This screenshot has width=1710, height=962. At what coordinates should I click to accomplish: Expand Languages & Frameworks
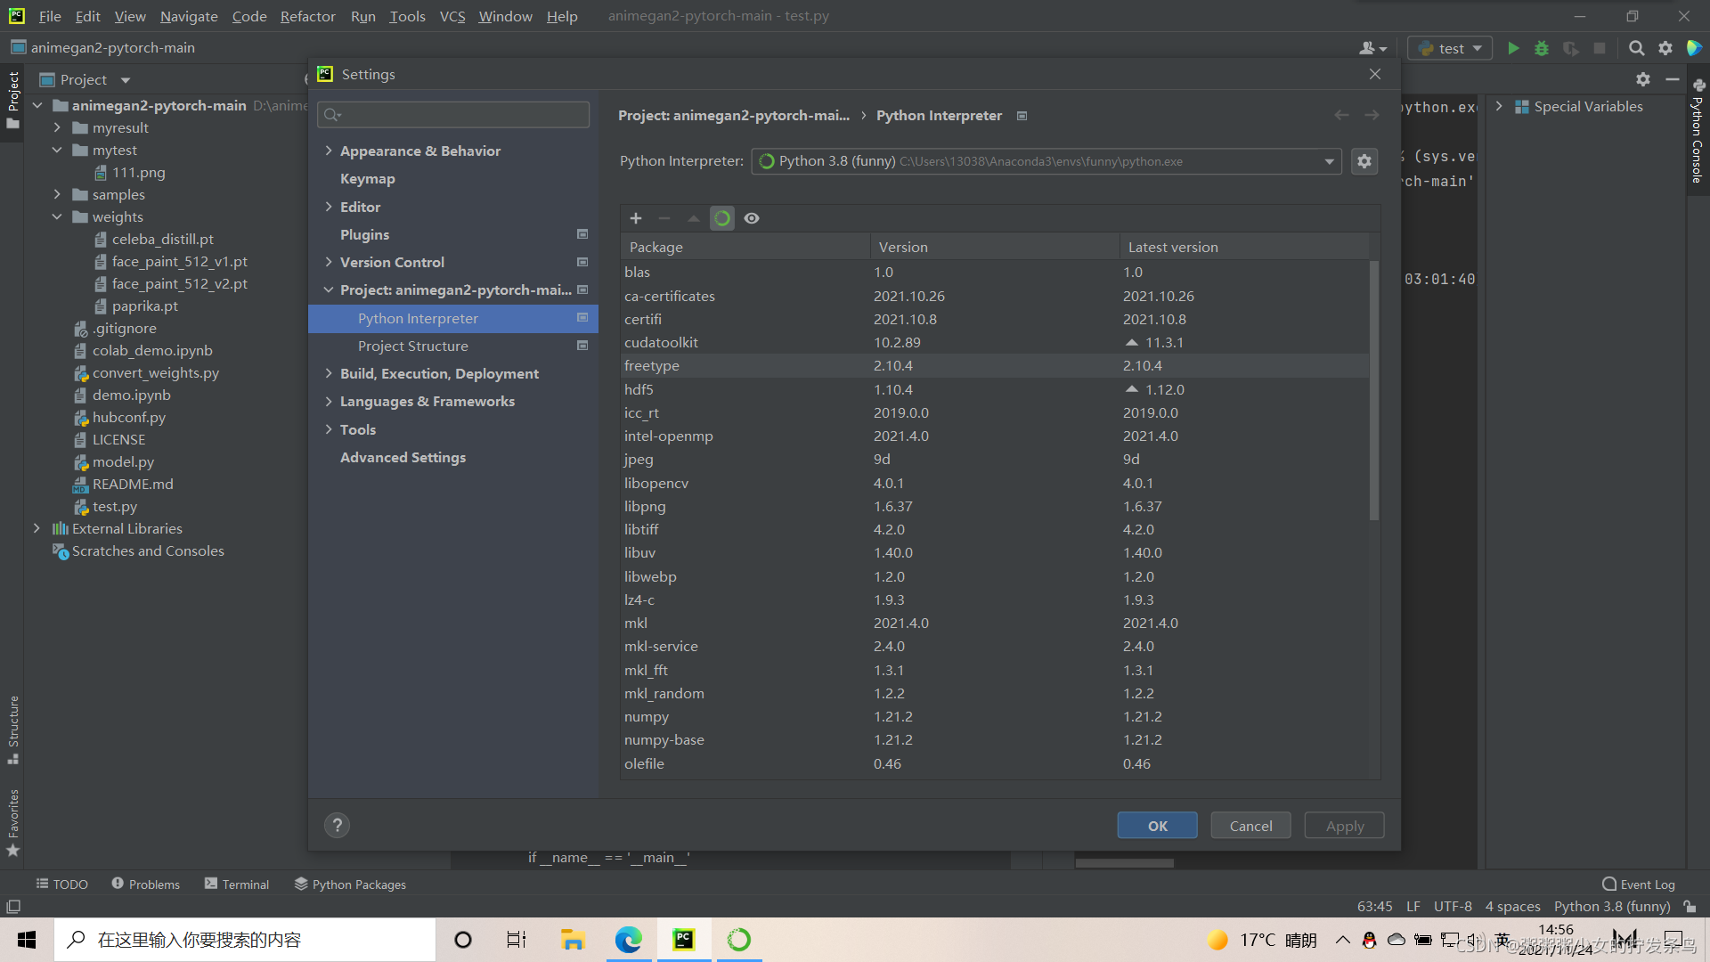[x=329, y=401]
